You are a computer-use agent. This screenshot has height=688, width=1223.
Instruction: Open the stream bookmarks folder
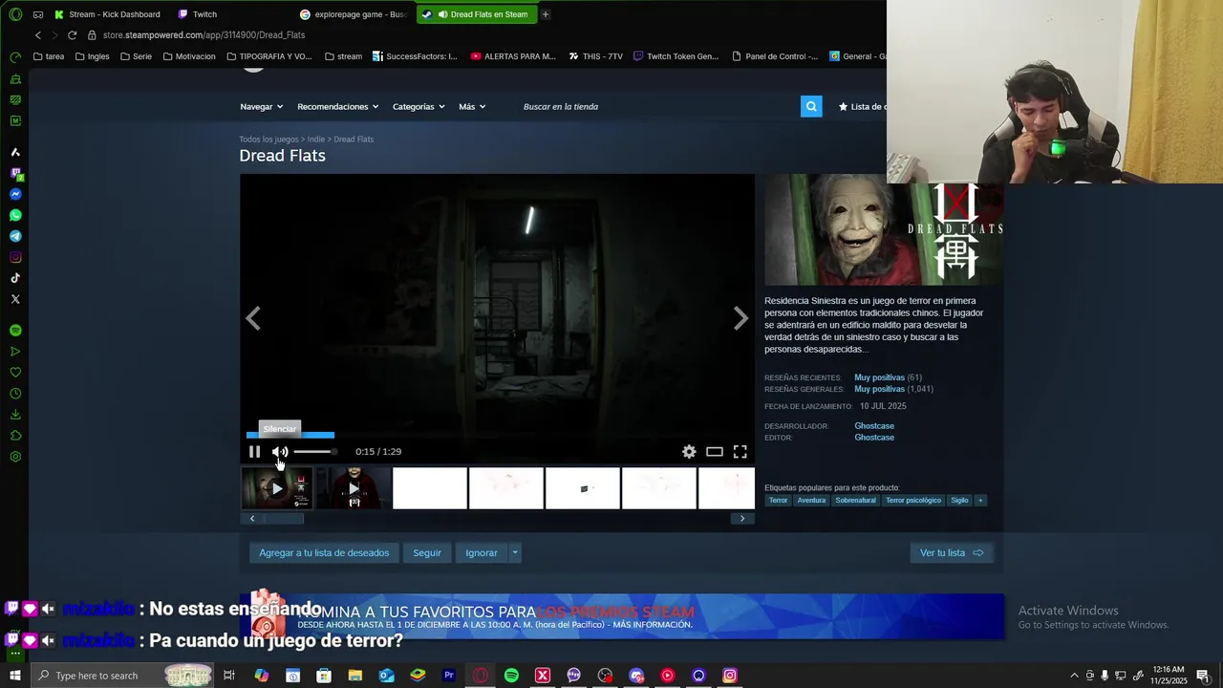click(343, 56)
